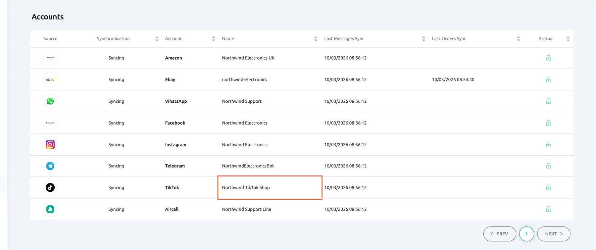Viewport: 596px width, 250px height.
Task: Click the Ebay last orders sync timestamp
Action: point(453,79)
